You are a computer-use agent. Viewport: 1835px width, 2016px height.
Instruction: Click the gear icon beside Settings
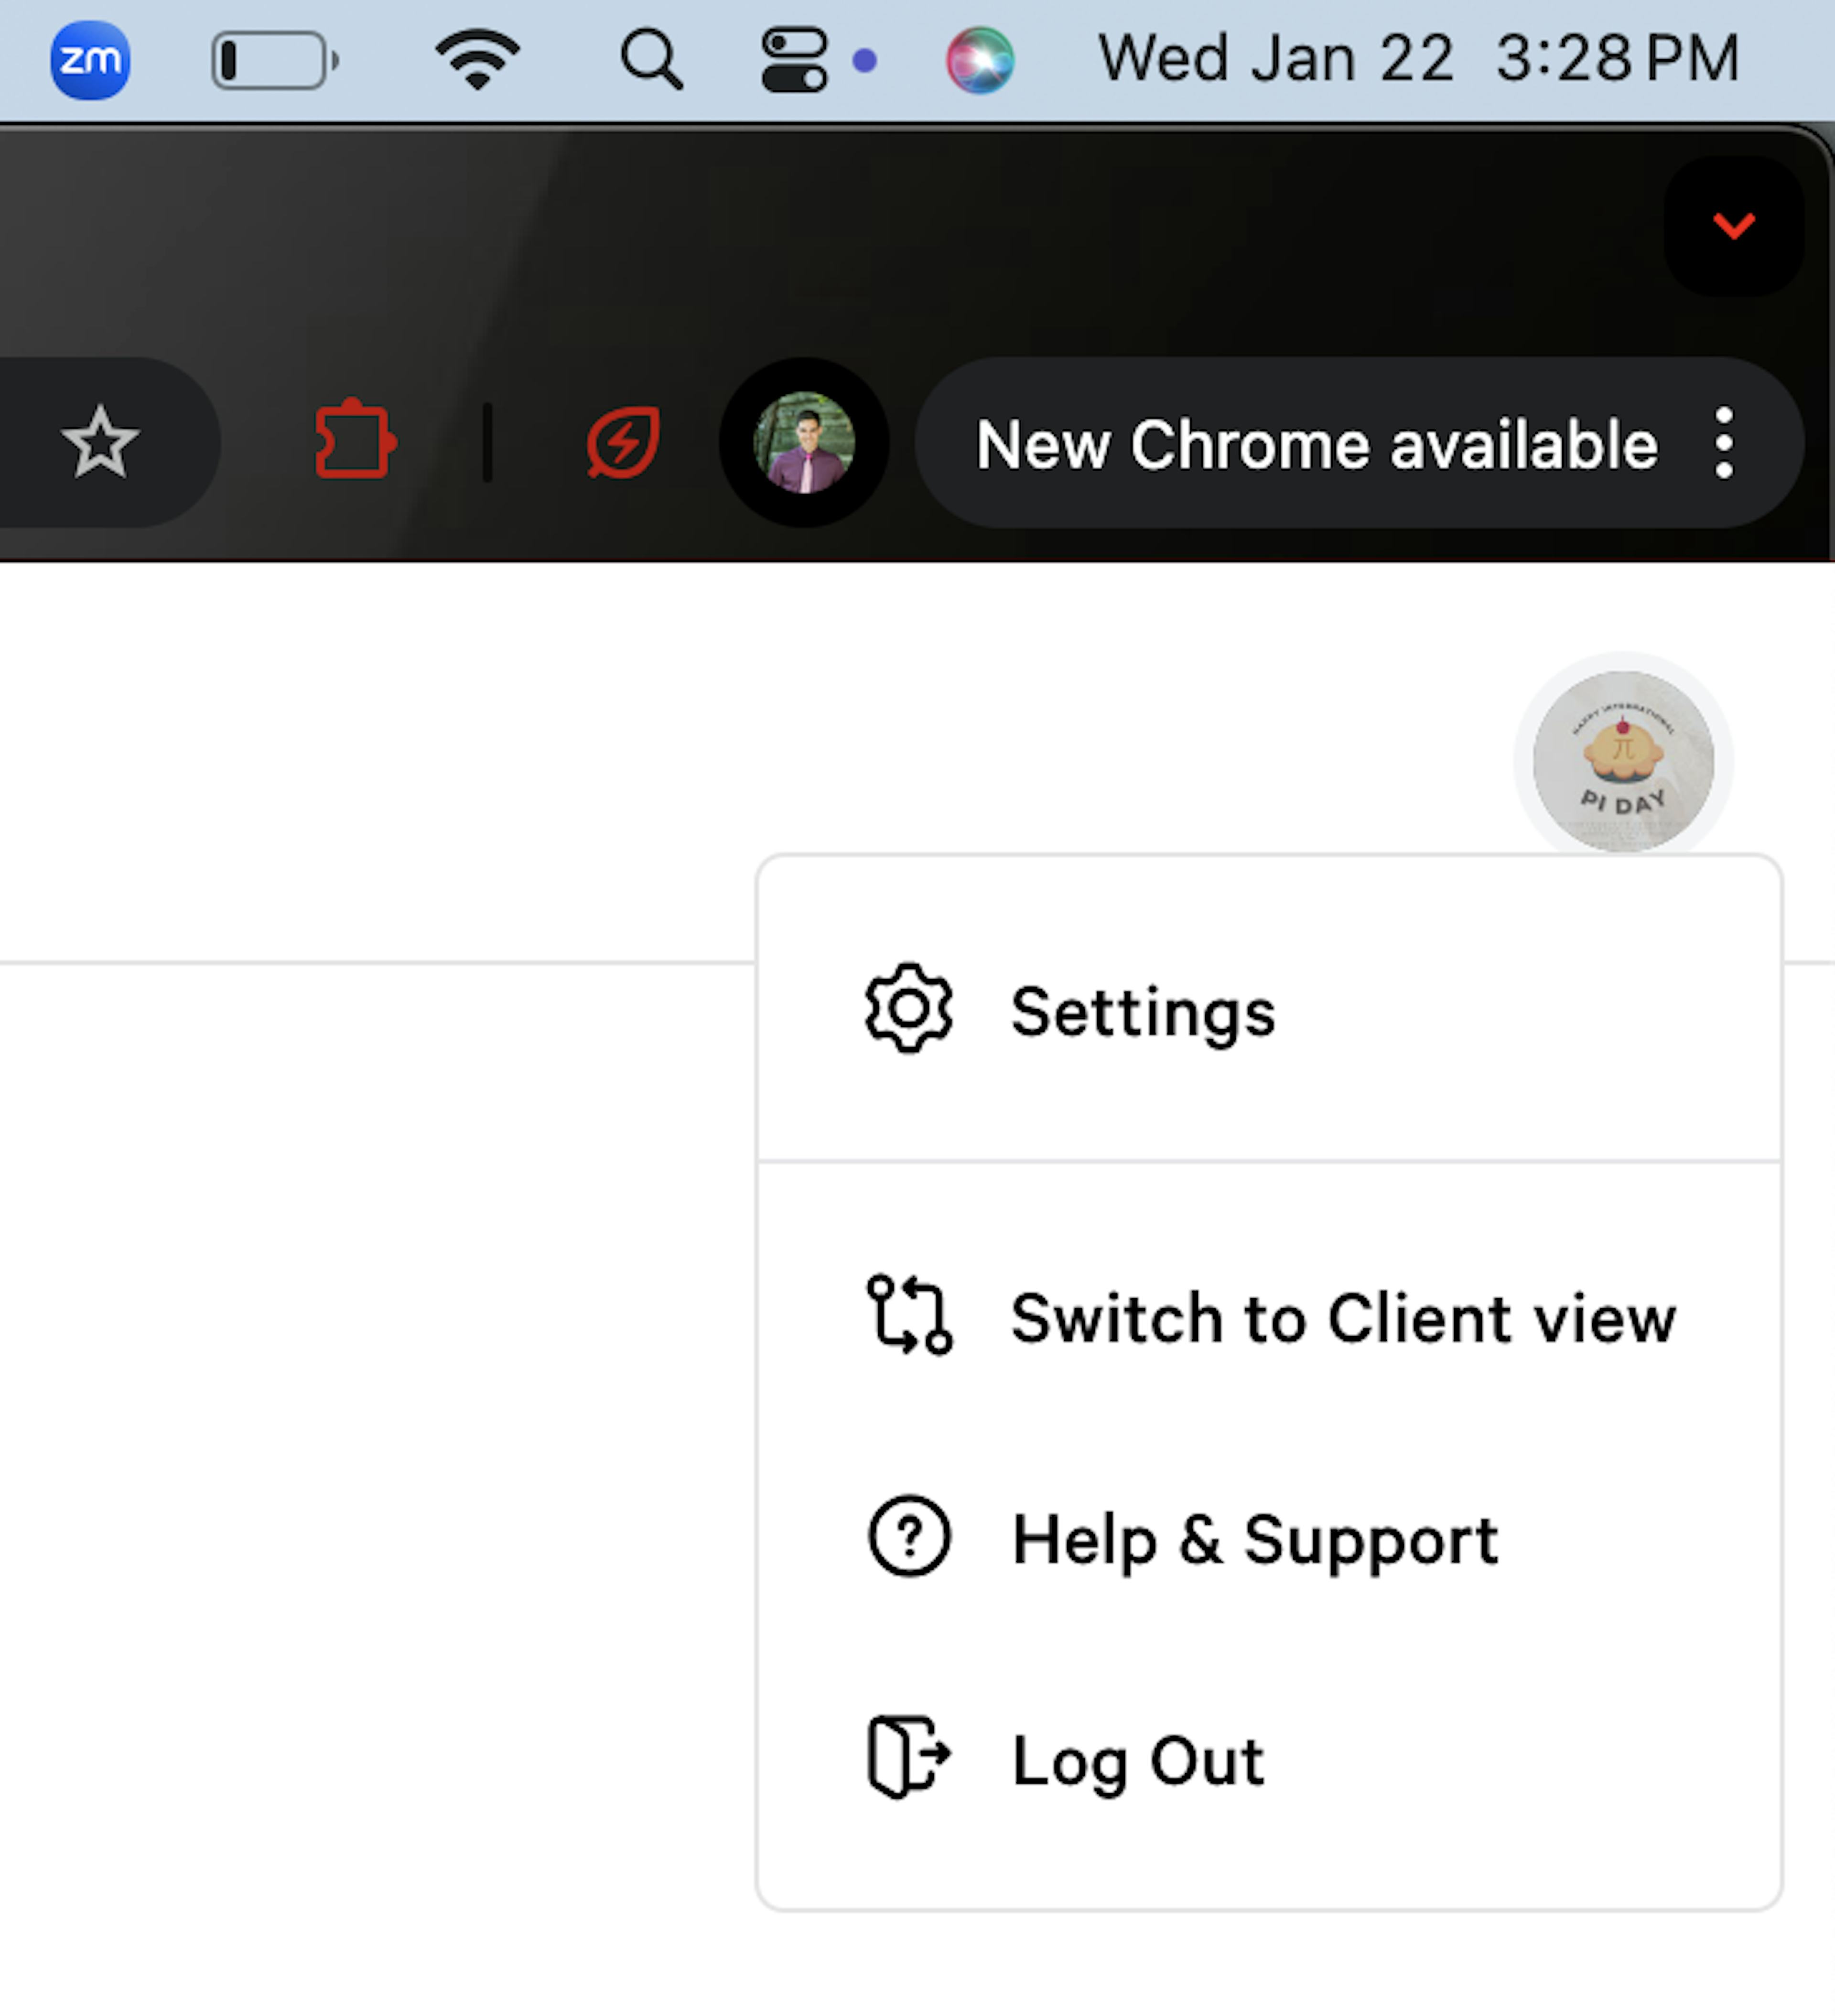pos(908,1009)
